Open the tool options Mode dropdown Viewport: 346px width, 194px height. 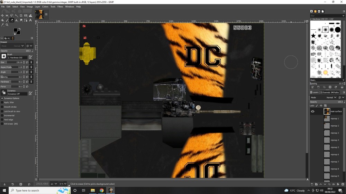click(x=12, y=46)
